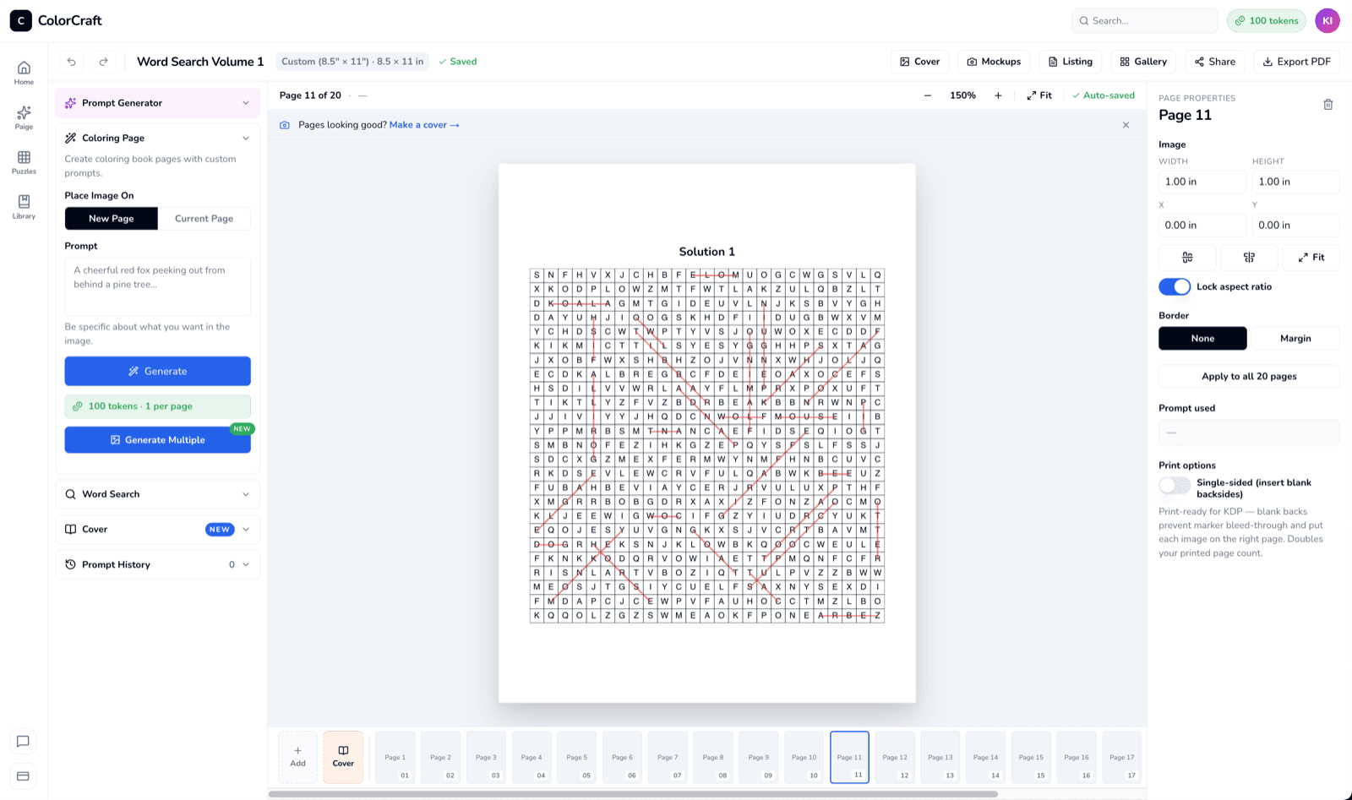Select Page 1 thumbnail
Image resolution: width=1352 pixels, height=800 pixels.
pos(395,757)
